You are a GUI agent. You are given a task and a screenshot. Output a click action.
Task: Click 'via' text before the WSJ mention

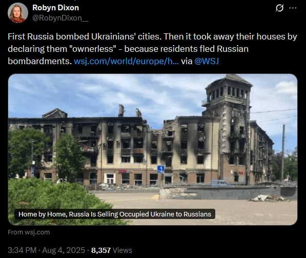tap(187, 61)
